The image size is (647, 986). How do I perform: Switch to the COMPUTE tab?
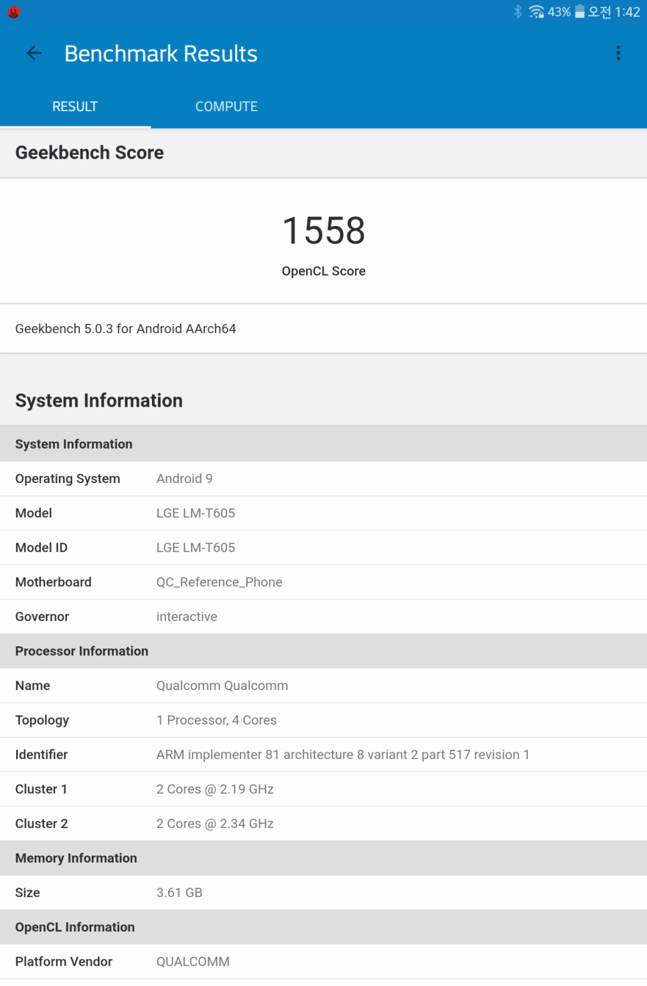pos(226,107)
